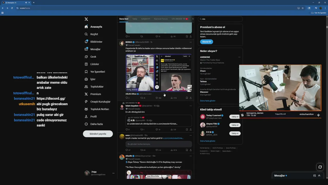
Task: Open options on eren's post
Action: [x=190, y=135]
